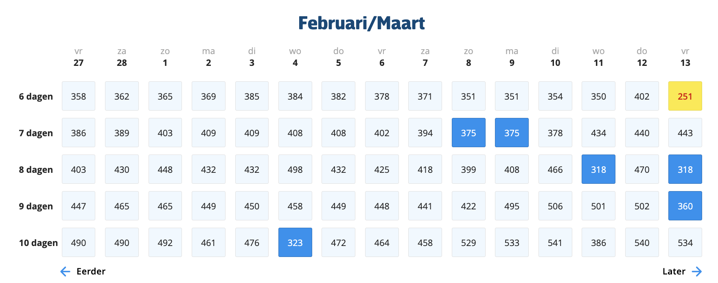
Task: Pick the 323 price for 10 dagen
Action: (x=295, y=243)
